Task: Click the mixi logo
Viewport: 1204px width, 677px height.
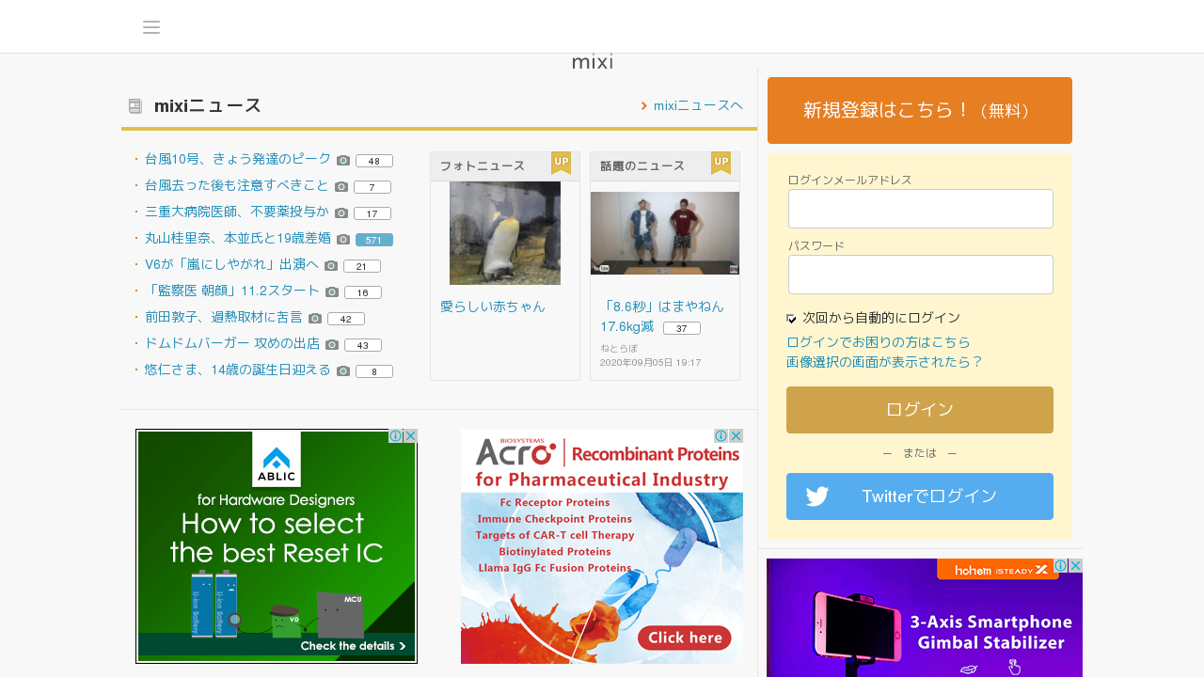Action: pyautogui.click(x=593, y=61)
